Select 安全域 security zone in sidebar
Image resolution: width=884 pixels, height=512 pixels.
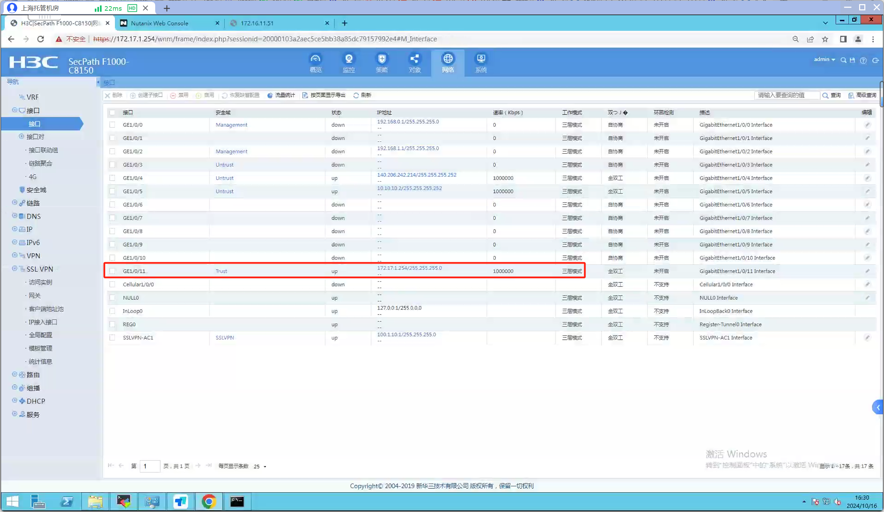[x=36, y=190]
